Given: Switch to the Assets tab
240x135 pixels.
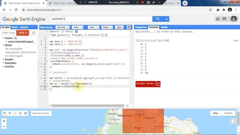Looking at the screenshot, I should [x=24, y=27].
